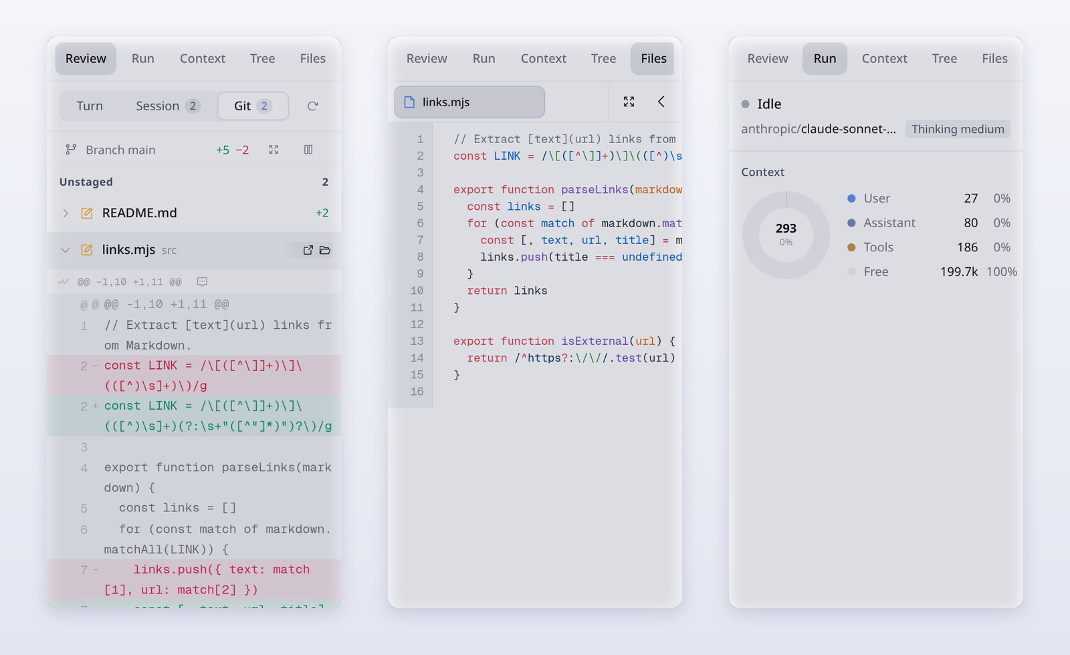Click the Thinking medium badge
This screenshot has width=1070, height=655.
coord(958,129)
